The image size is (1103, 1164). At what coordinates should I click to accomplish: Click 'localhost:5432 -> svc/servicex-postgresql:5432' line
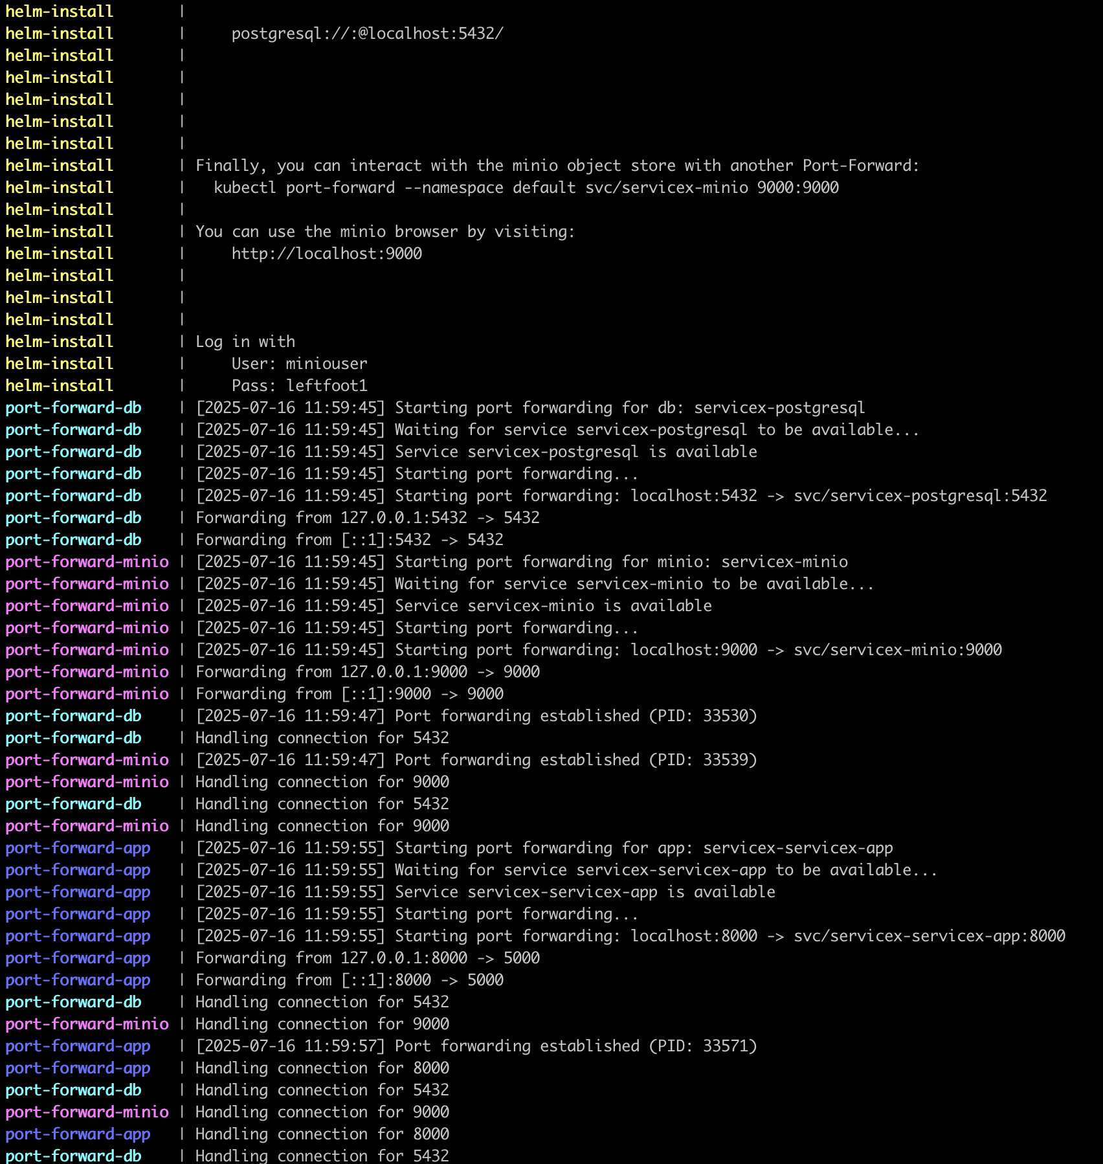pos(621,496)
